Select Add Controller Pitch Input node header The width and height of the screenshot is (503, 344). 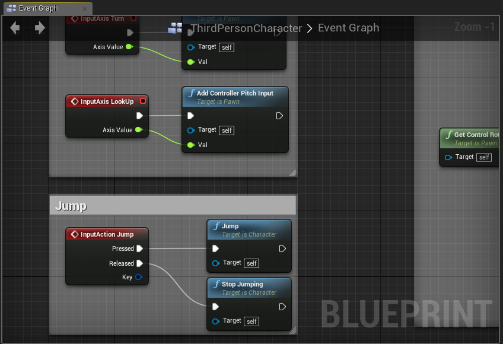[235, 97]
